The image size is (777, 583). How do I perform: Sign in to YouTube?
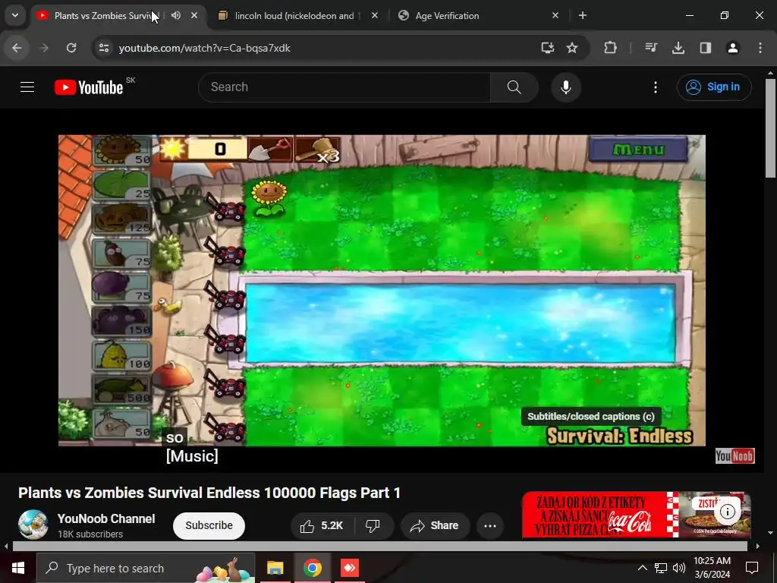tap(714, 87)
